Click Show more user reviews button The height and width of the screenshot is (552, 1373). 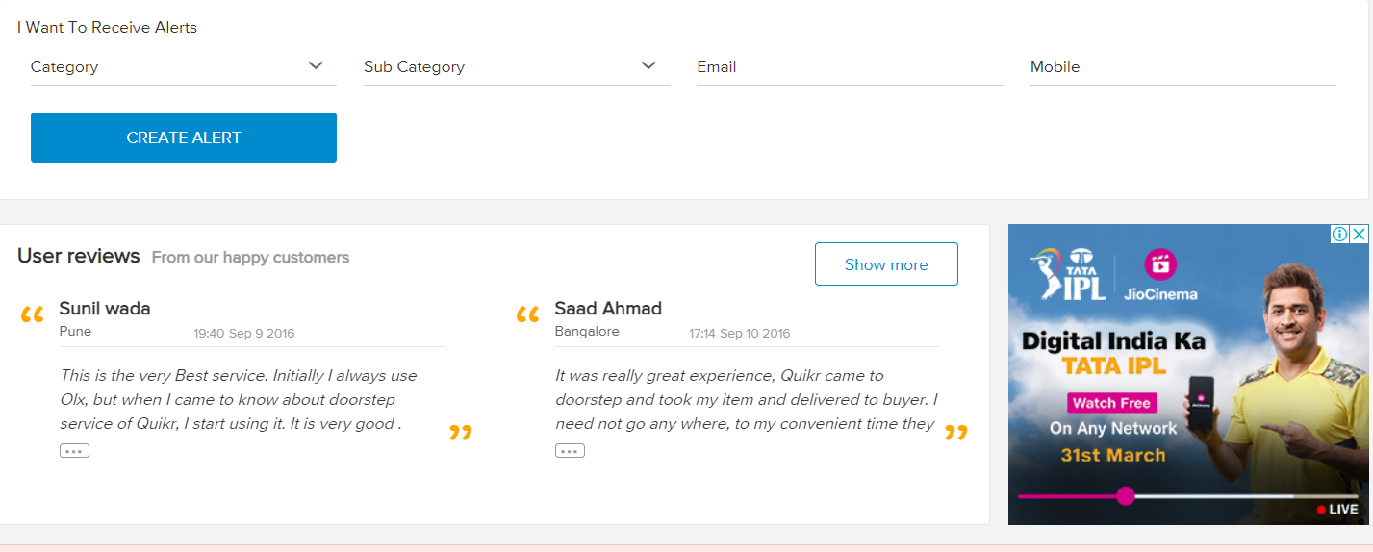tap(886, 264)
